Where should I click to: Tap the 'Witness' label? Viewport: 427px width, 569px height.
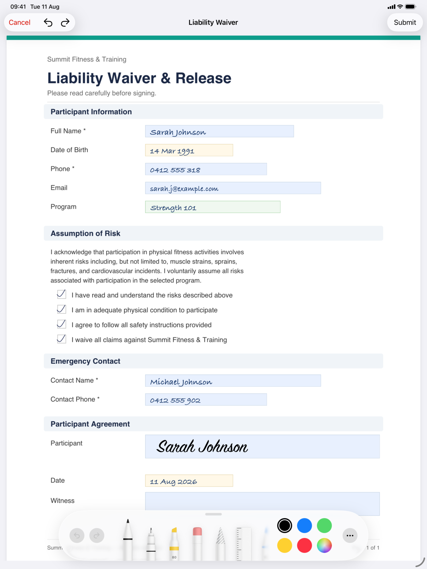coord(62,500)
